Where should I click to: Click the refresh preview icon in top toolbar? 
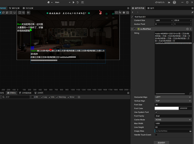tap(78, 2)
